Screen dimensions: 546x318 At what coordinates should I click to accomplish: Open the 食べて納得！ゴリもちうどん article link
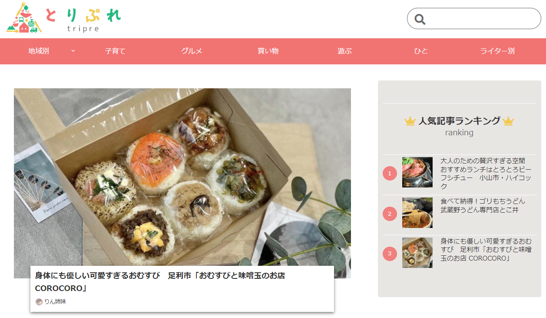pos(483,205)
